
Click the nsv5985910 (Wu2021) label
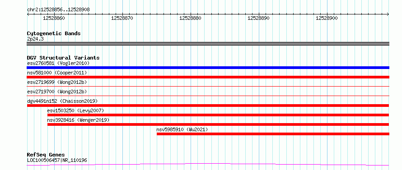pyautogui.click(x=182, y=129)
